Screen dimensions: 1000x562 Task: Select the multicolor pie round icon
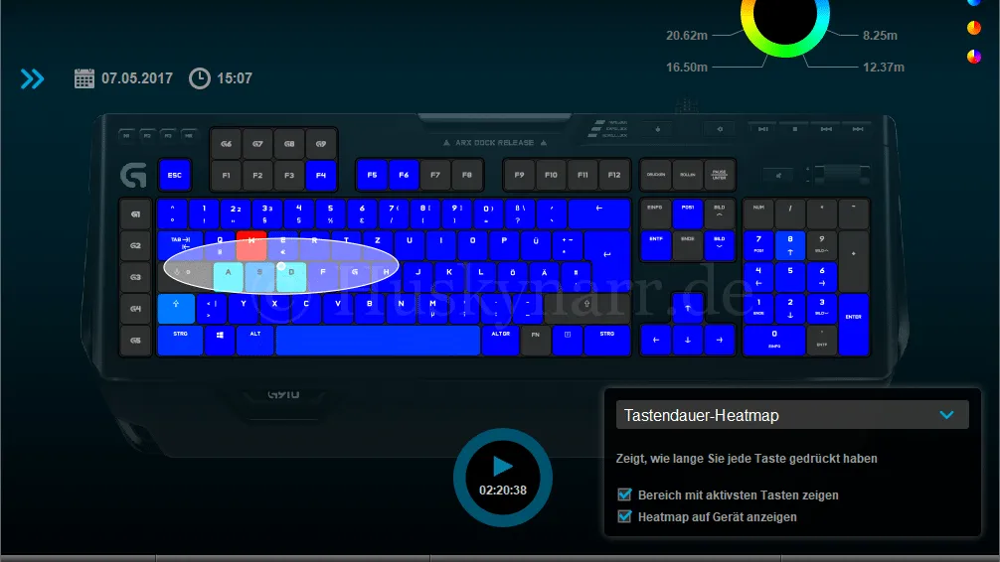point(974,57)
